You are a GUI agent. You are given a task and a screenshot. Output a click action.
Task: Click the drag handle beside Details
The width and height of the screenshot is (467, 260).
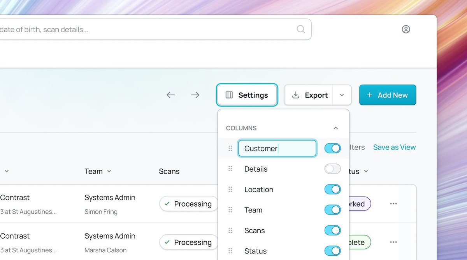click(x=230, y=169)
